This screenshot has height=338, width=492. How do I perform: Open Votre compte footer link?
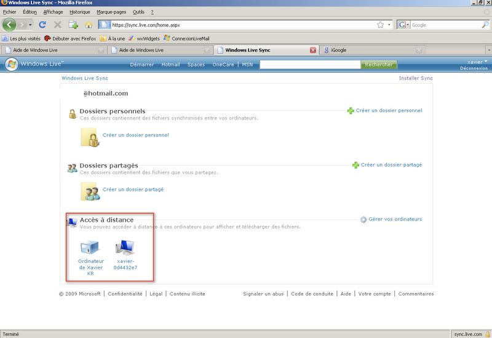tap(375, 294)
